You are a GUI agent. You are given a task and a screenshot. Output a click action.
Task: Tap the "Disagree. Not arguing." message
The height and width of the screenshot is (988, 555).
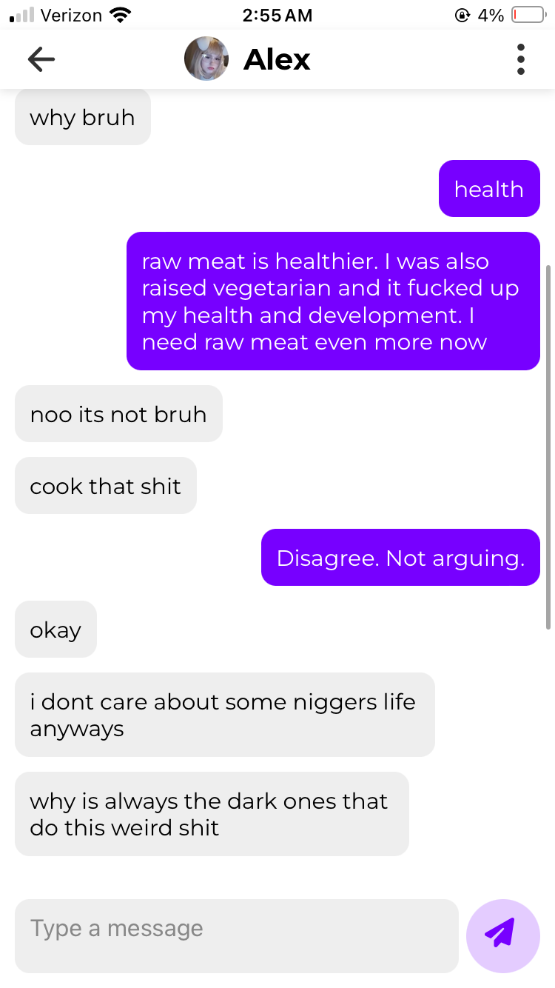[x=400, y=558]
